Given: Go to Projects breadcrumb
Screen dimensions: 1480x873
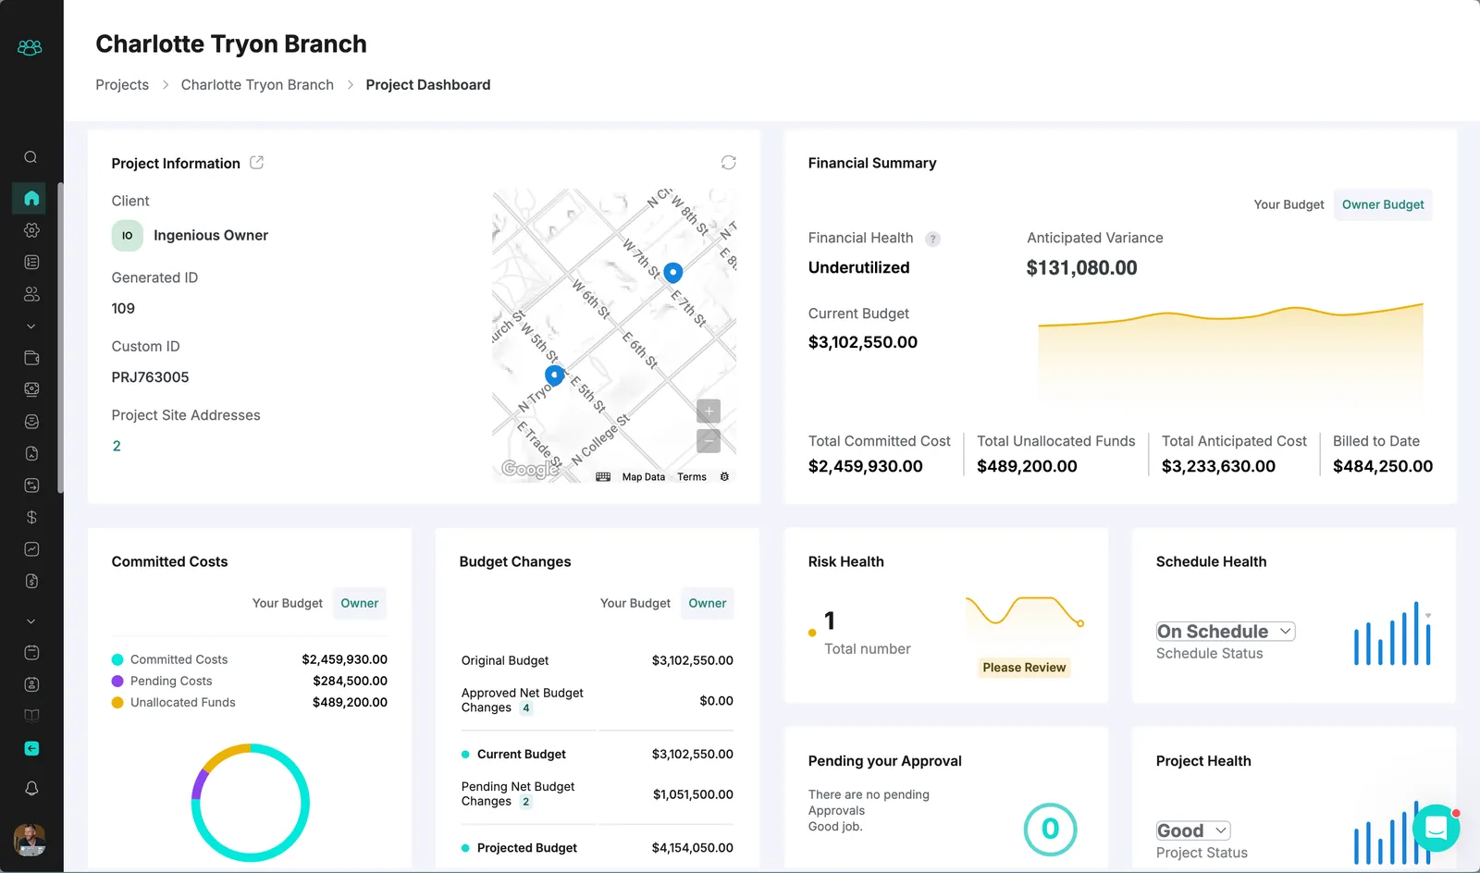Looking at the screenshot, I should pyautogui.click(x=122, y=85).
